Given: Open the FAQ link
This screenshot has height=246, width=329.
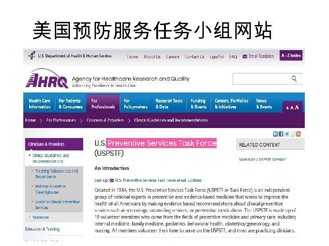Looking at the screenshot, I should (x=233, y=56).
